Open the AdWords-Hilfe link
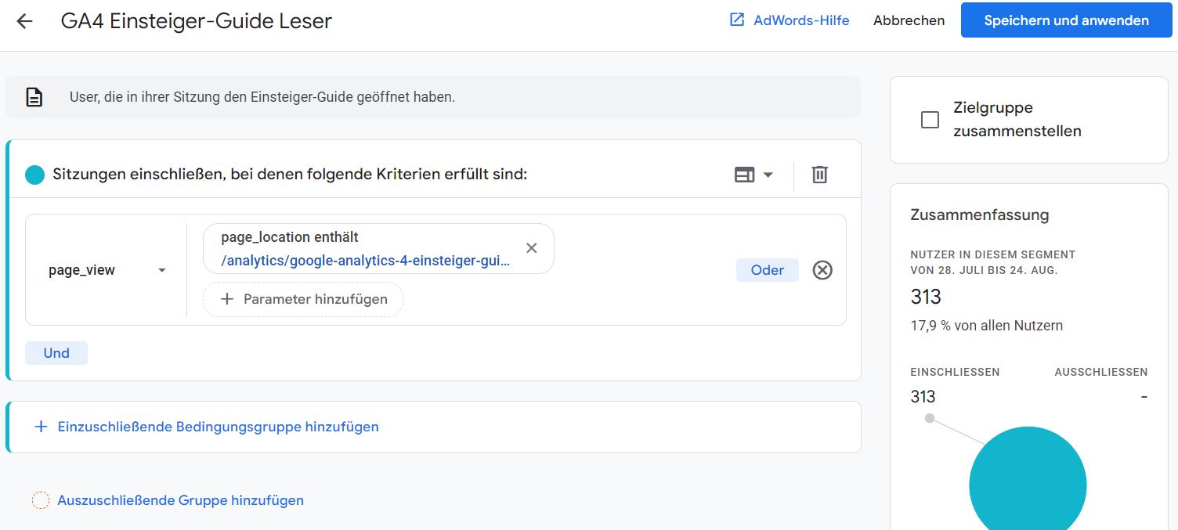Image resolution: width=1178 pixels, height=530 pixels. [801, 20]
